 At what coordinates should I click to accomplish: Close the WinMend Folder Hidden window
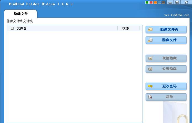(x=186, y=2)
